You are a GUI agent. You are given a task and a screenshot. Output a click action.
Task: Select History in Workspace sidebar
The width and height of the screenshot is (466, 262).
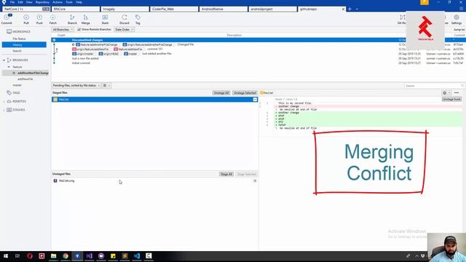pyautogui.click(x=24, y=45)
